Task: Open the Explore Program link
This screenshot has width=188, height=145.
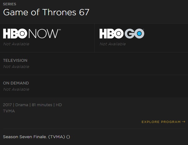Action: [x=163, y=122]
